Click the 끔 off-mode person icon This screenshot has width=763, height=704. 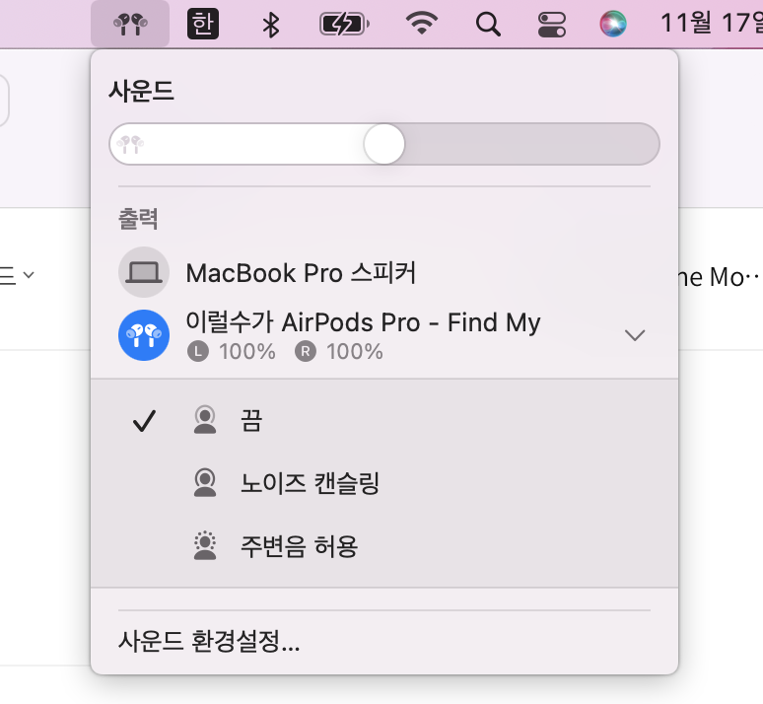click(x=205, y=420)
